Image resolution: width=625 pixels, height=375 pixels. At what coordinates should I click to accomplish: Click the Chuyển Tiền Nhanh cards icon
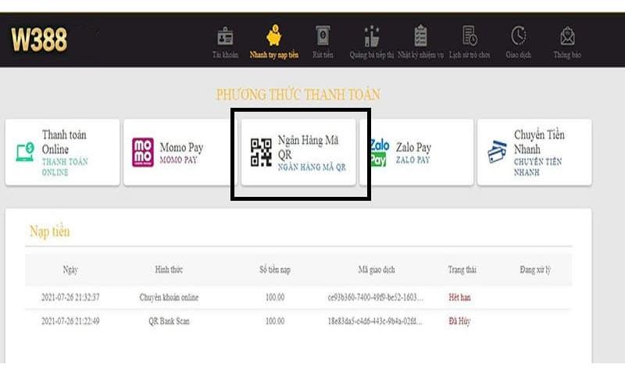click(497, 152)
